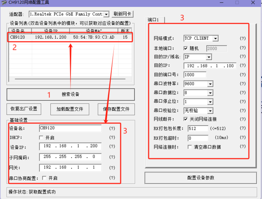Image resolution: width=262 pixels, height=199 pixels.
Task: Click the help (?) next to 本地端口
Action: click(x=243, y=48)
